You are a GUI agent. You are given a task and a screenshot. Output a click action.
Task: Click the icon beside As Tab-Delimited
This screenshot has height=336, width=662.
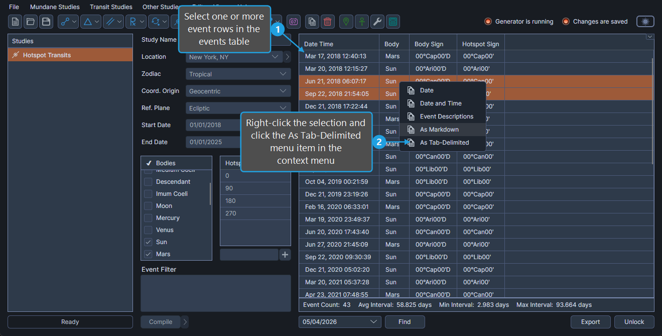tap(411, 143)
